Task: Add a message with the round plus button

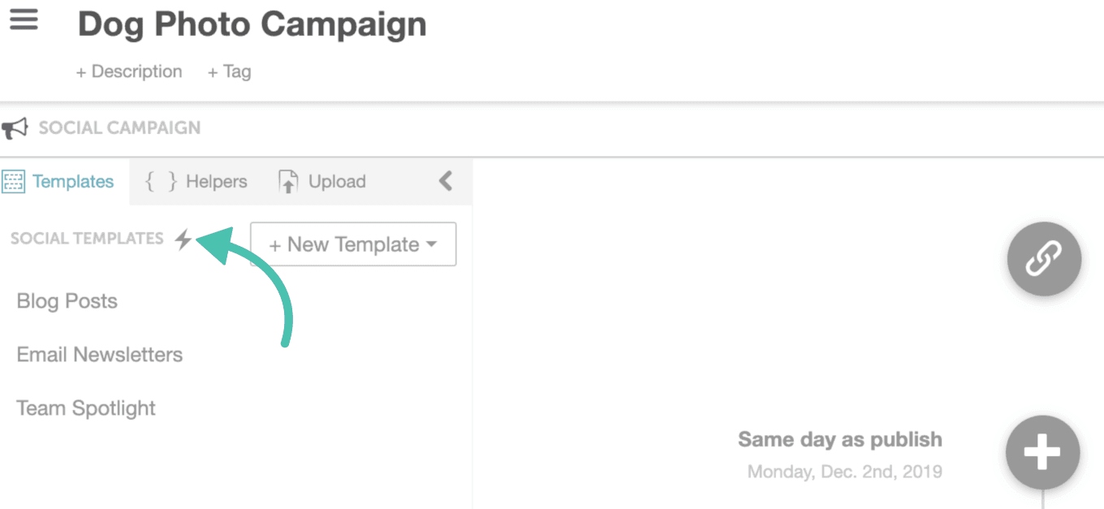Action: pyautogui.click(x=1043, y=452)
